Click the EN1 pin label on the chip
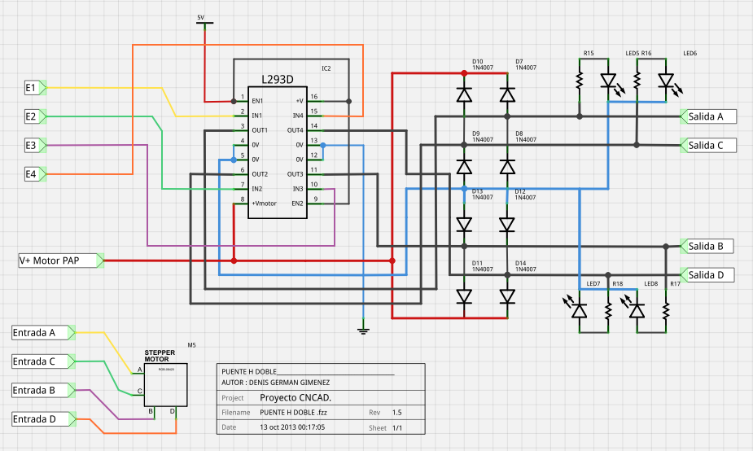The height and width of the screenshot is (451, 753). point(257,101)
